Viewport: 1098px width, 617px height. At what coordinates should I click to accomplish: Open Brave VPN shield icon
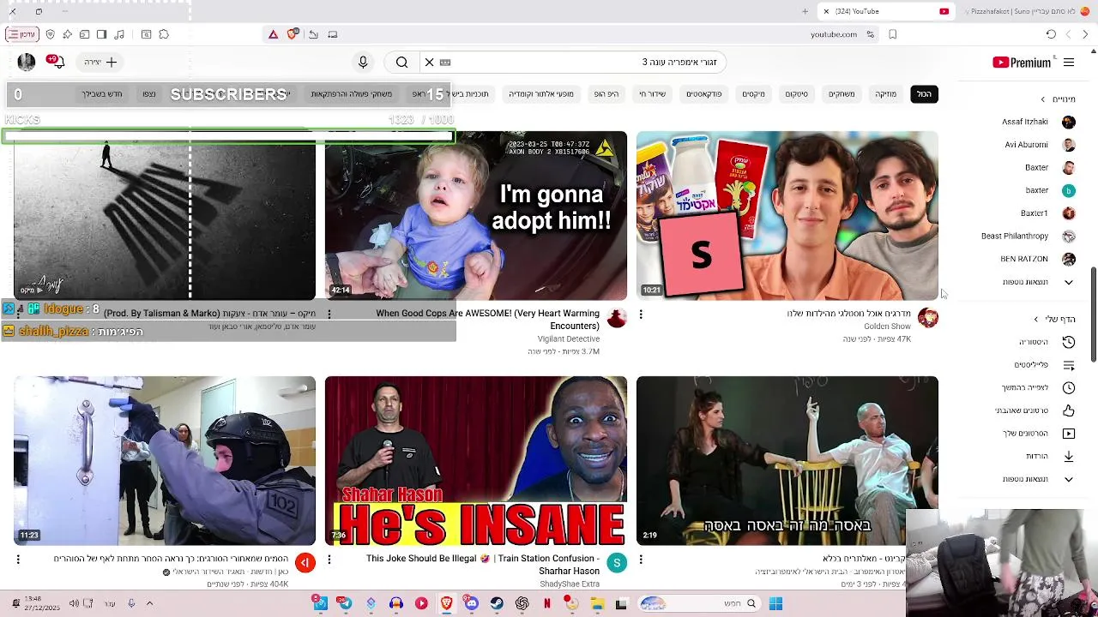click(x=51, y=34)
